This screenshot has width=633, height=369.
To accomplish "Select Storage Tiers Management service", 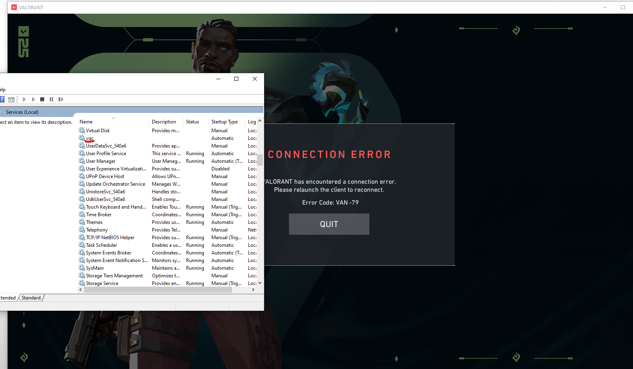I will (114, 276).
